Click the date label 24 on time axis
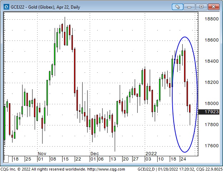This screenshot has height=172, width=223. coord(183,159)
